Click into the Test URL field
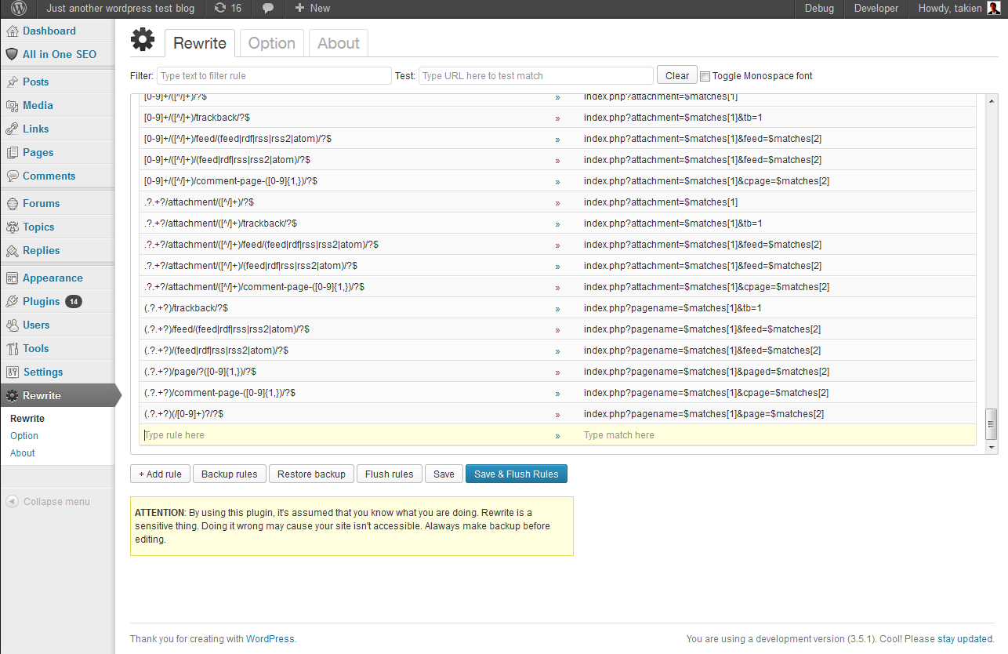This screenshot has width=1008, height=654. 535,76
